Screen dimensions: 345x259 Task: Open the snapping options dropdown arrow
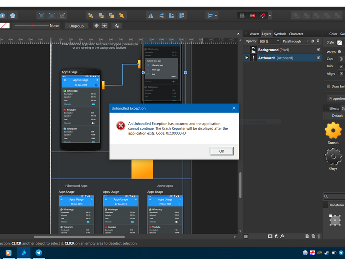click(x=270, y=16)
